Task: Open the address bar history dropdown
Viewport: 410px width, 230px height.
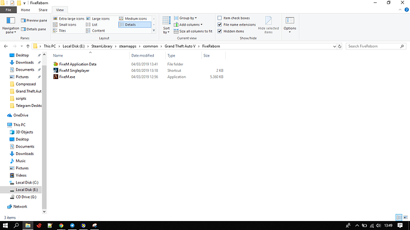Action: coord(335,46)
